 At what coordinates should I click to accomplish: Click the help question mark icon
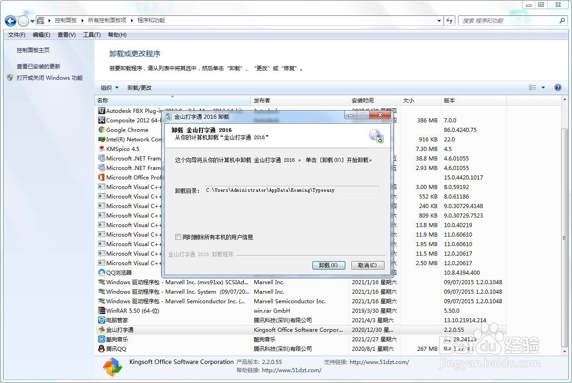tap(558, 87)
